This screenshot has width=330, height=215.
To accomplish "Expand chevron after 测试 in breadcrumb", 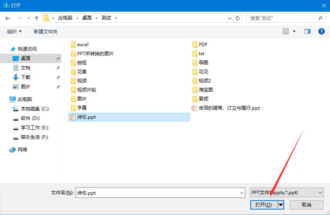I will [116, 18].
